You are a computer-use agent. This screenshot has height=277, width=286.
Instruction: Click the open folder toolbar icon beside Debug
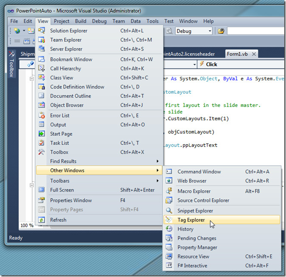[x=221, y=31]
